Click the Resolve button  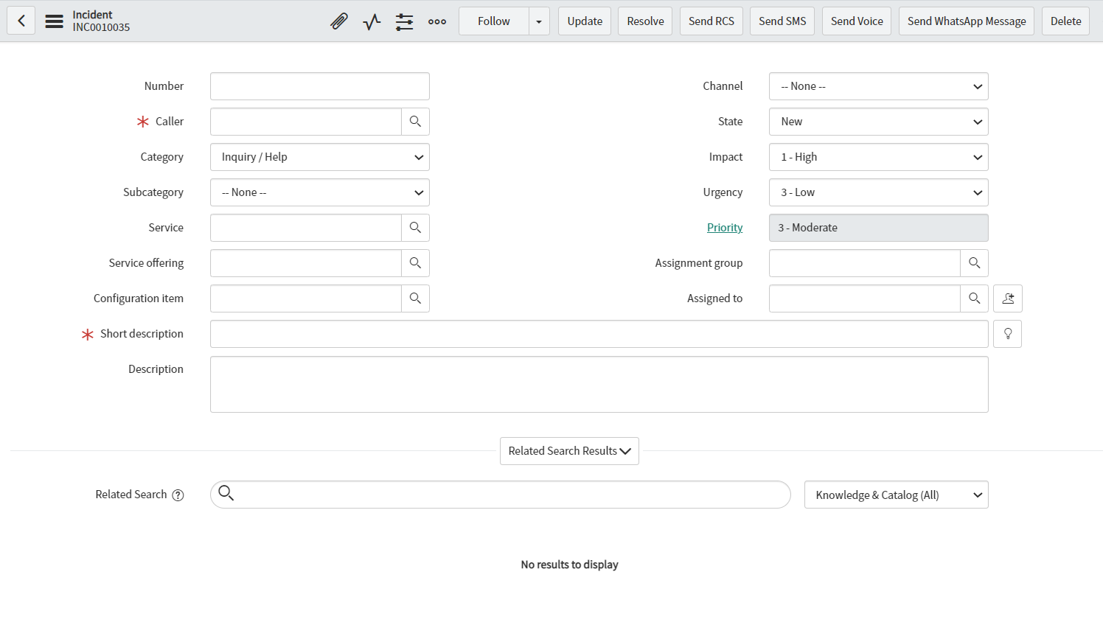click(x=645, y=21)
